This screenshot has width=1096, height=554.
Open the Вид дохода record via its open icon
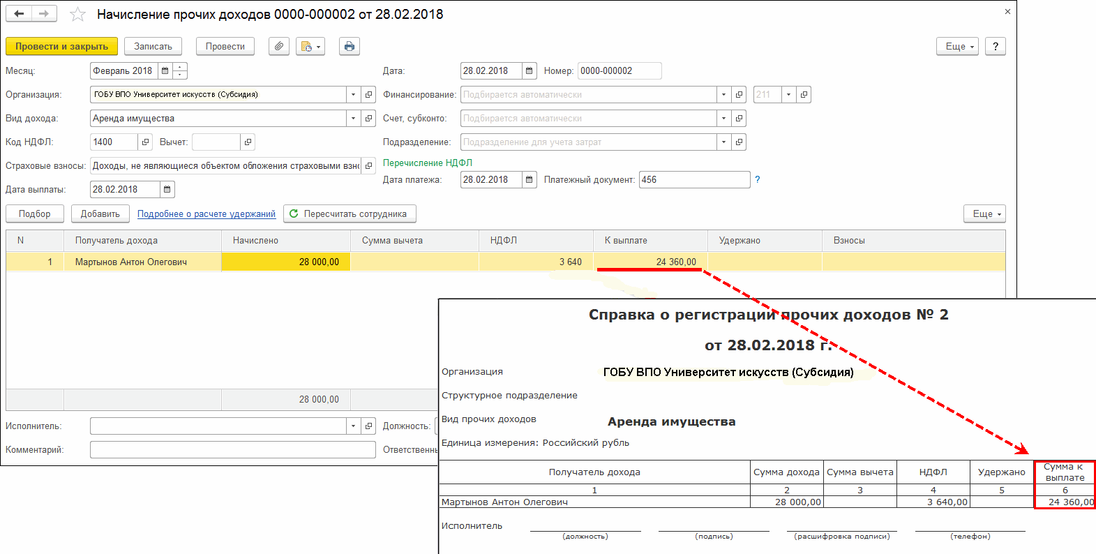point(369,118)
